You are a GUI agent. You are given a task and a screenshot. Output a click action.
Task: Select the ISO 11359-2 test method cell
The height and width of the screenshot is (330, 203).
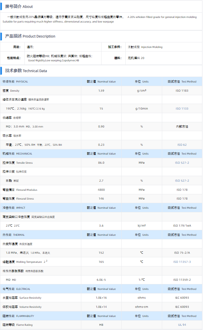coord(182,280)
